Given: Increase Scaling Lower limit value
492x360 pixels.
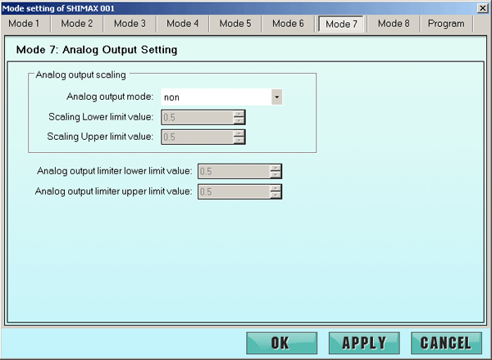Looking at the screenshot, I should click(x=239, y=114).
